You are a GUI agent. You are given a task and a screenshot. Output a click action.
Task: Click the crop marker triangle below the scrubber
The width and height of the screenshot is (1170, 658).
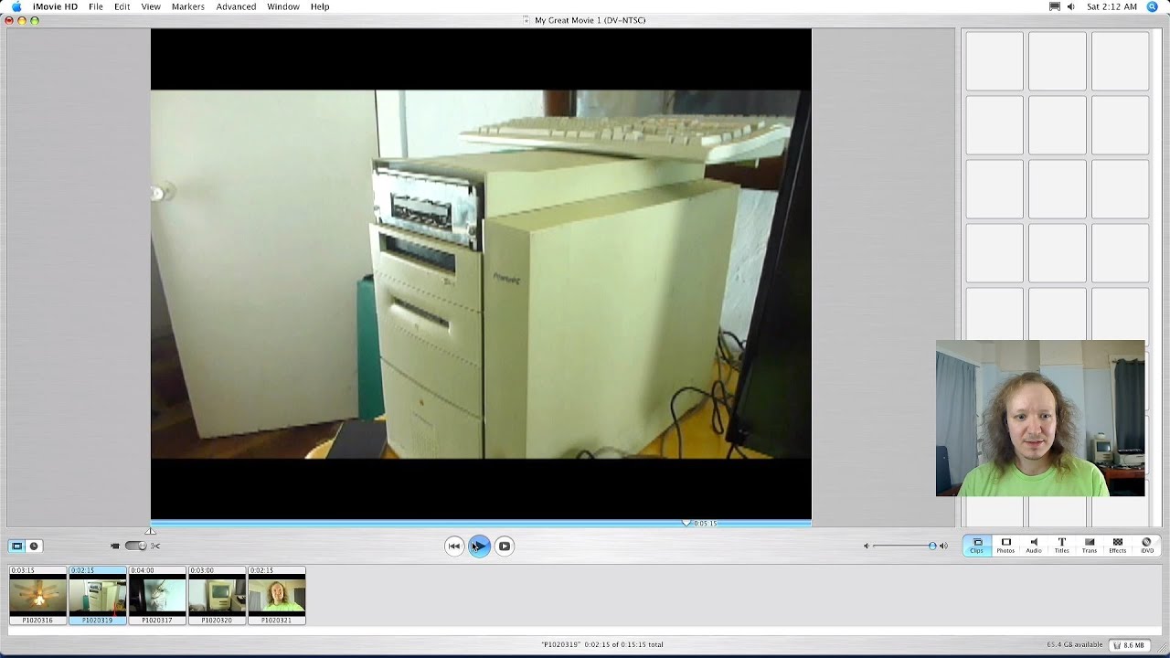point(150,532)
